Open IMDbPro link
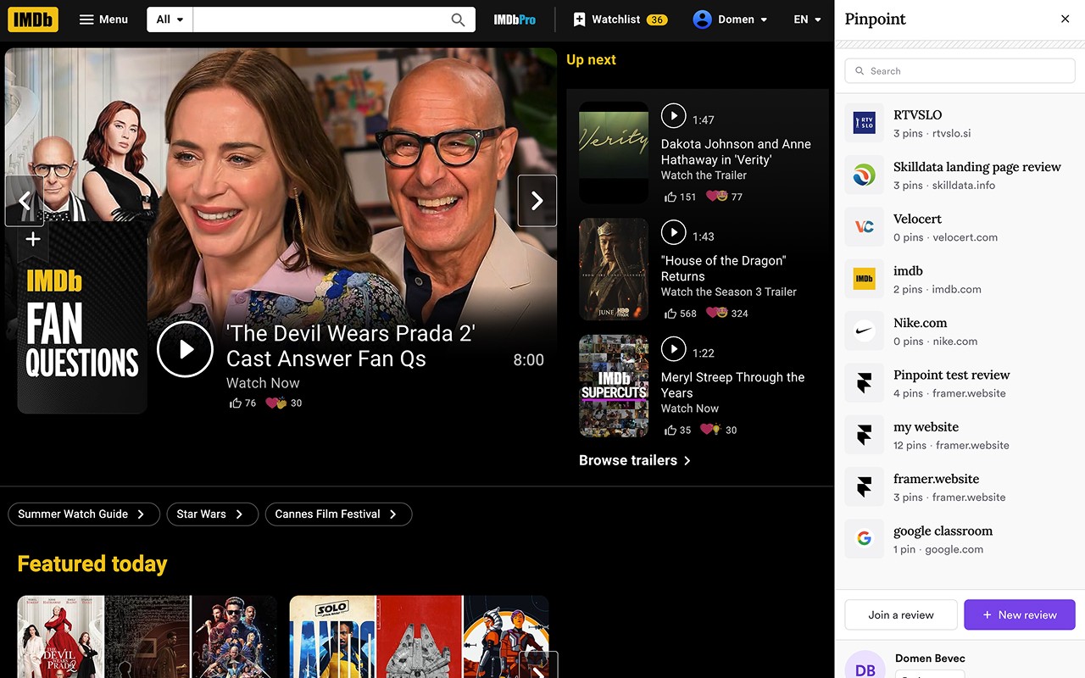Screen dimensions: 1085x678 point(515,19)
